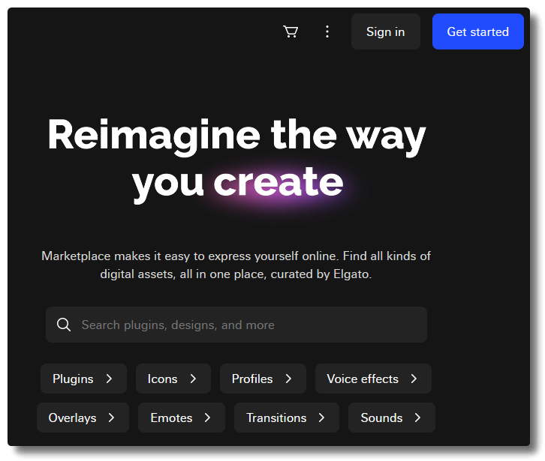Screen dimensions: 545x461
Task: Click the glowing word 'create'
Action: point(278,181)
